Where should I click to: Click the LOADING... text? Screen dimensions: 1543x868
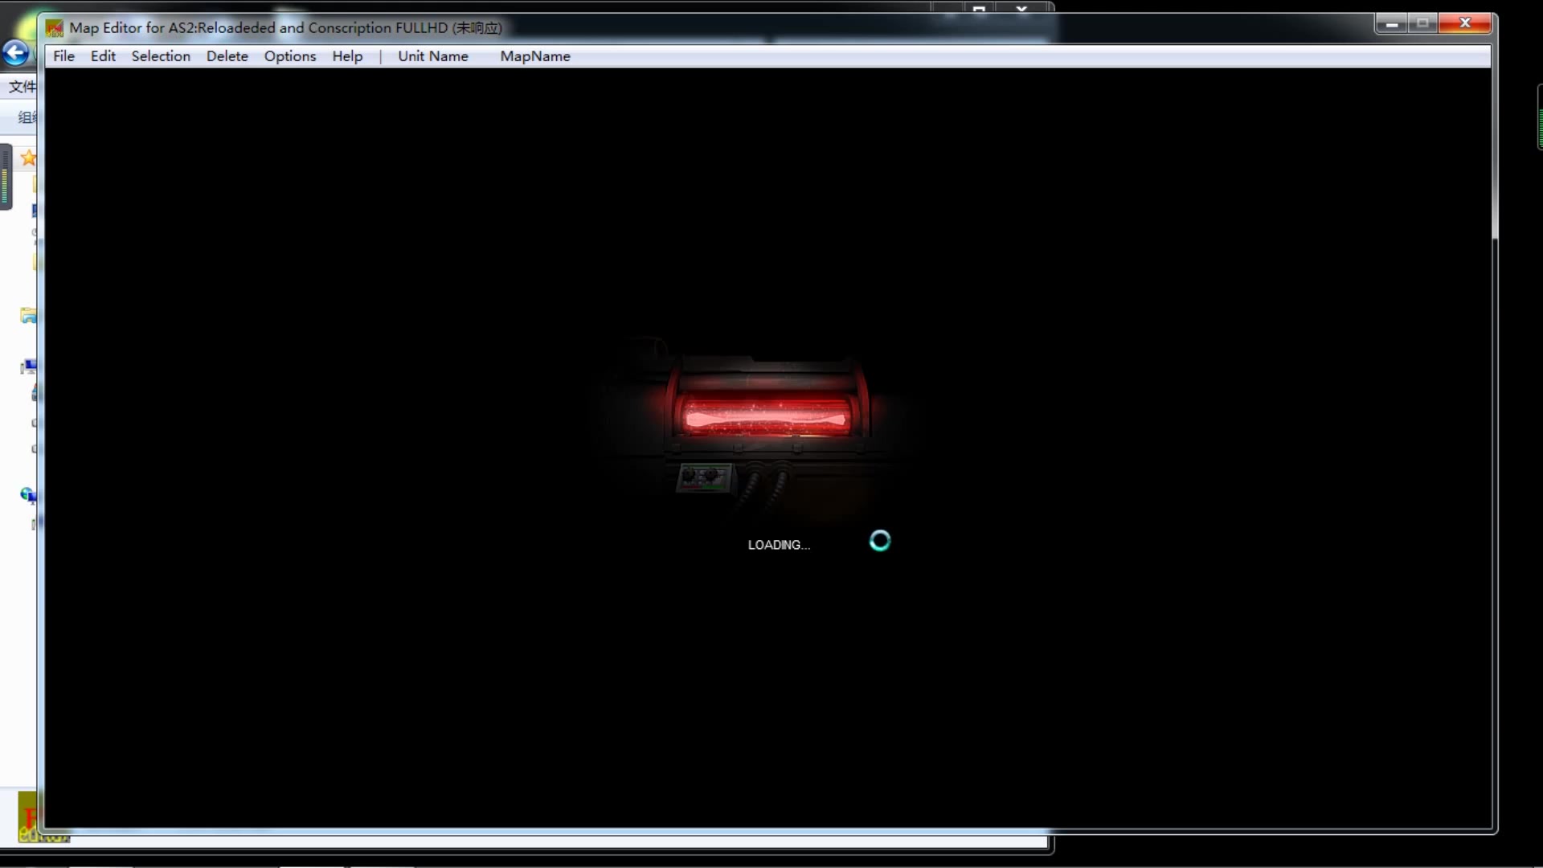tap(779, 545)
